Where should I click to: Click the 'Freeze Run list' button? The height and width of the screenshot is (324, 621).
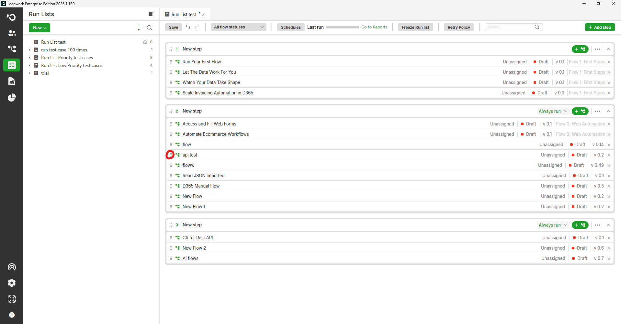coord(415,27)
